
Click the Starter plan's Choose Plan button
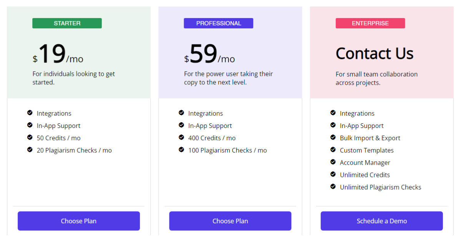pos(79,221)
